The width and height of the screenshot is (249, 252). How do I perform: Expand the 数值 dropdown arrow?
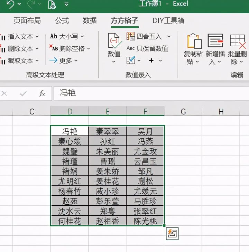[x=114, y=62]
